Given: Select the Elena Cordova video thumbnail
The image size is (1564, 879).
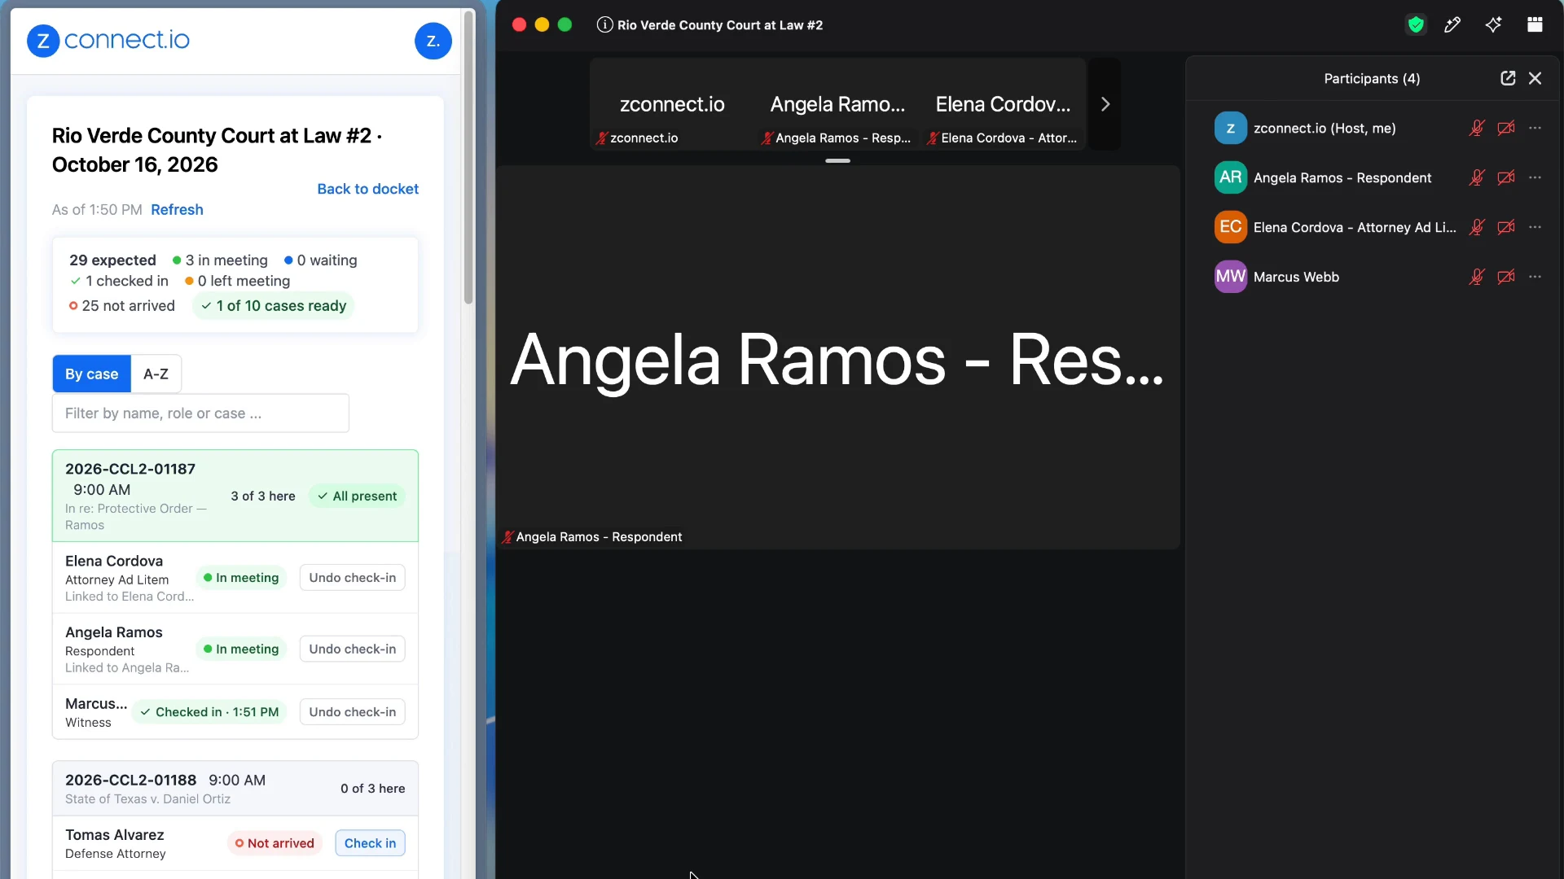Looking at the screenshot, I should (x=1003, y=104).
